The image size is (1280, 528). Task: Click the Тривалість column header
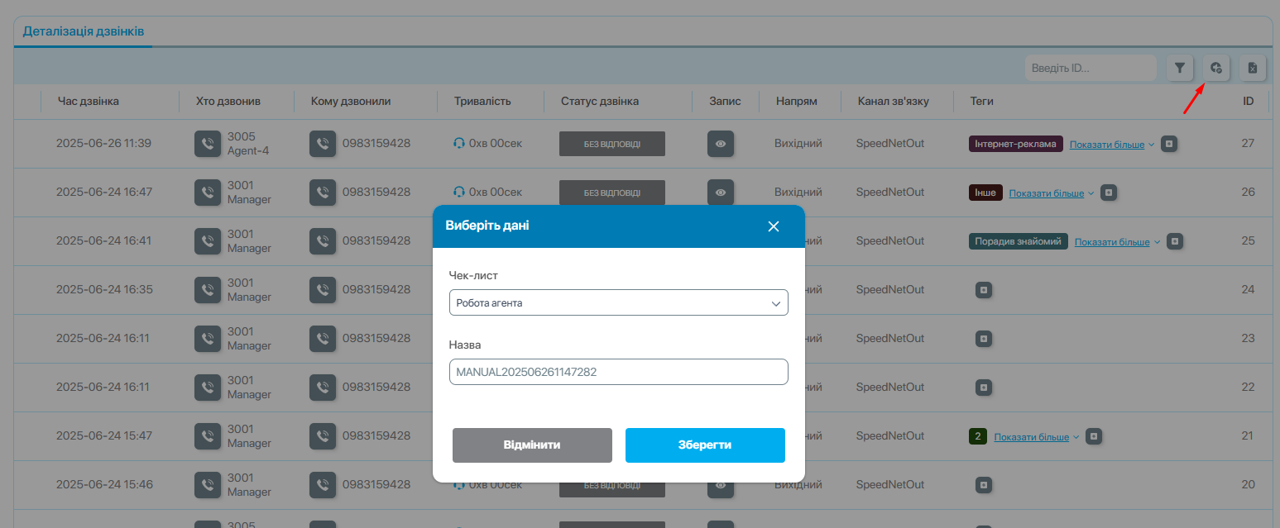(482, 101)
